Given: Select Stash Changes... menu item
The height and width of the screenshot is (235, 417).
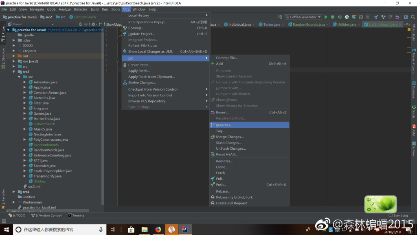Looking at the screenshot, I should [x=250, y=142].
